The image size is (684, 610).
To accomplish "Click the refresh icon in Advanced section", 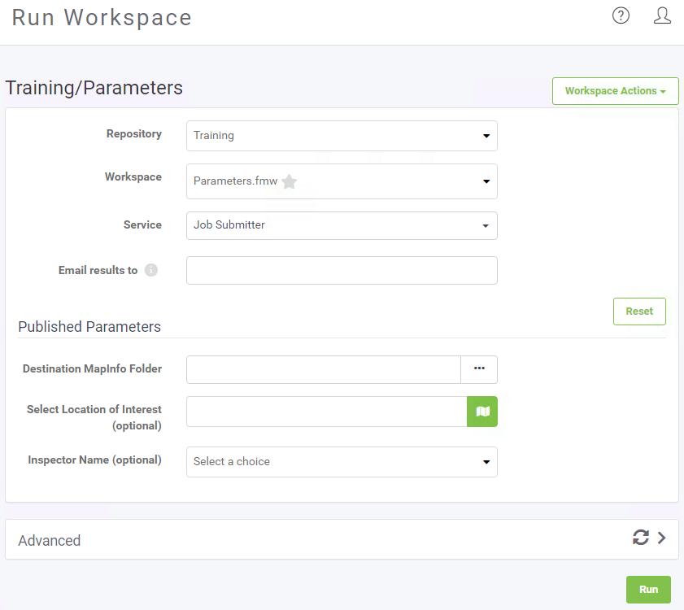I will click(640, 537).
